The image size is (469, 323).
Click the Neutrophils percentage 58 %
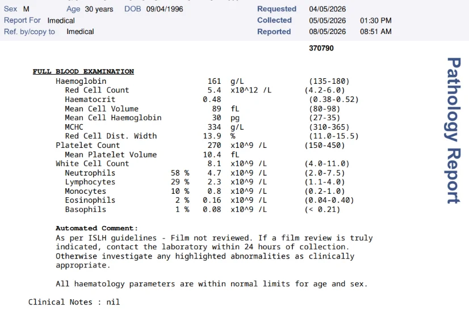point(180,173)
